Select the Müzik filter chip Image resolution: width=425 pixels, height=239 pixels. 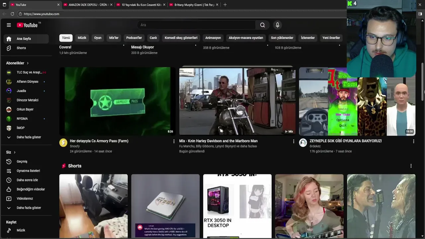click(x=82, y=38)
